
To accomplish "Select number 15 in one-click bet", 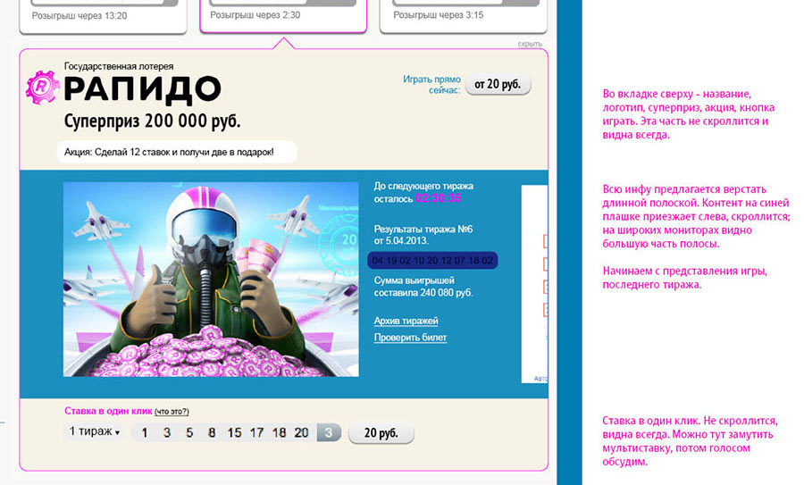I will (x=234, y=433).
